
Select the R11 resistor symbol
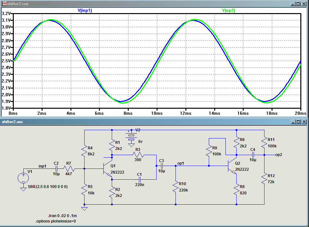(x=264, y=143)
